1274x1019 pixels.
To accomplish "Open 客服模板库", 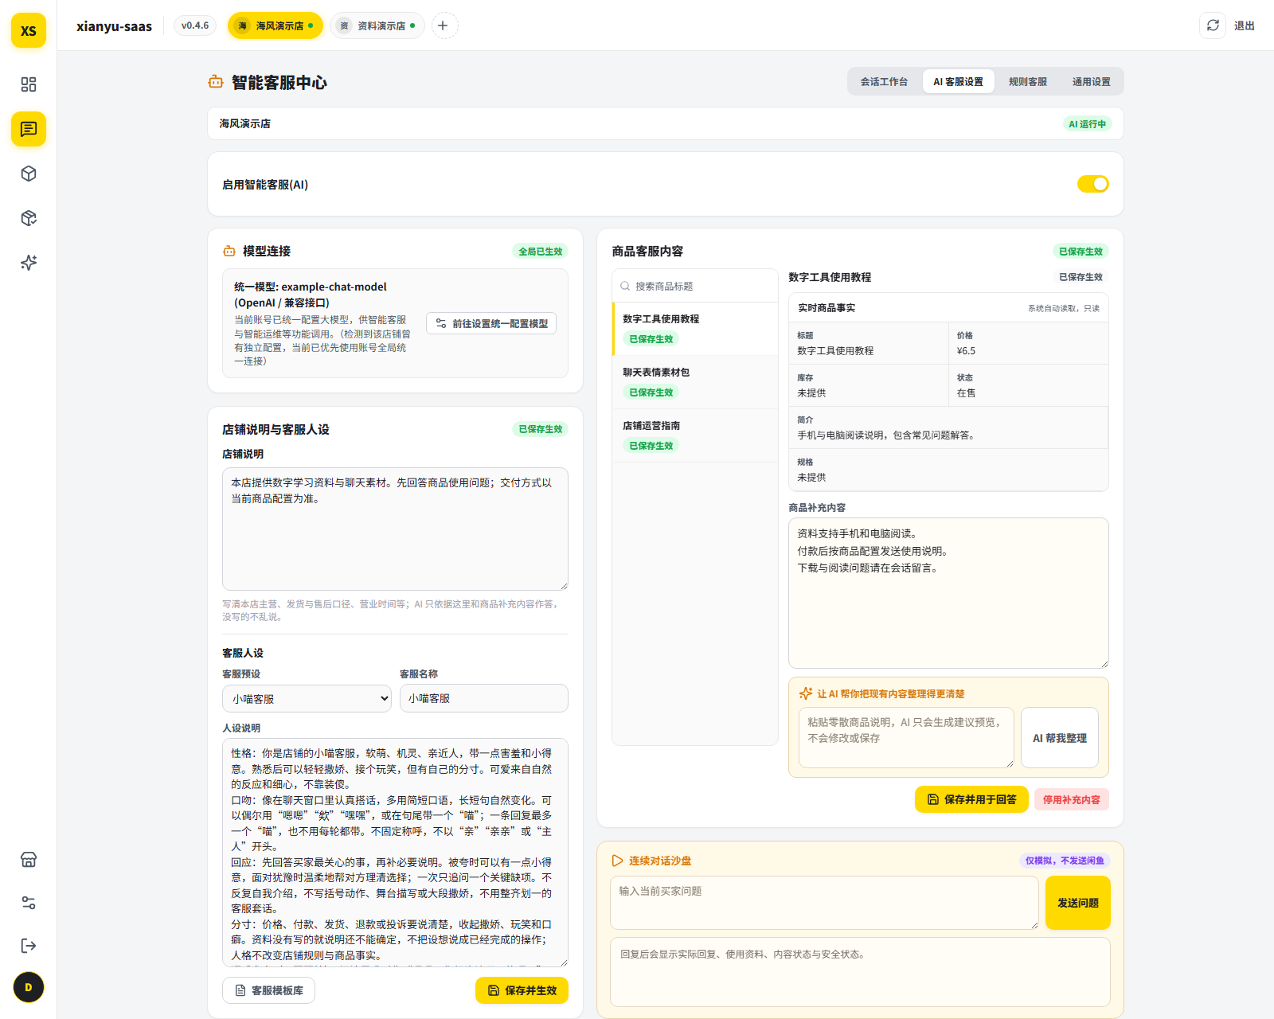I will [x=268, y=990].
